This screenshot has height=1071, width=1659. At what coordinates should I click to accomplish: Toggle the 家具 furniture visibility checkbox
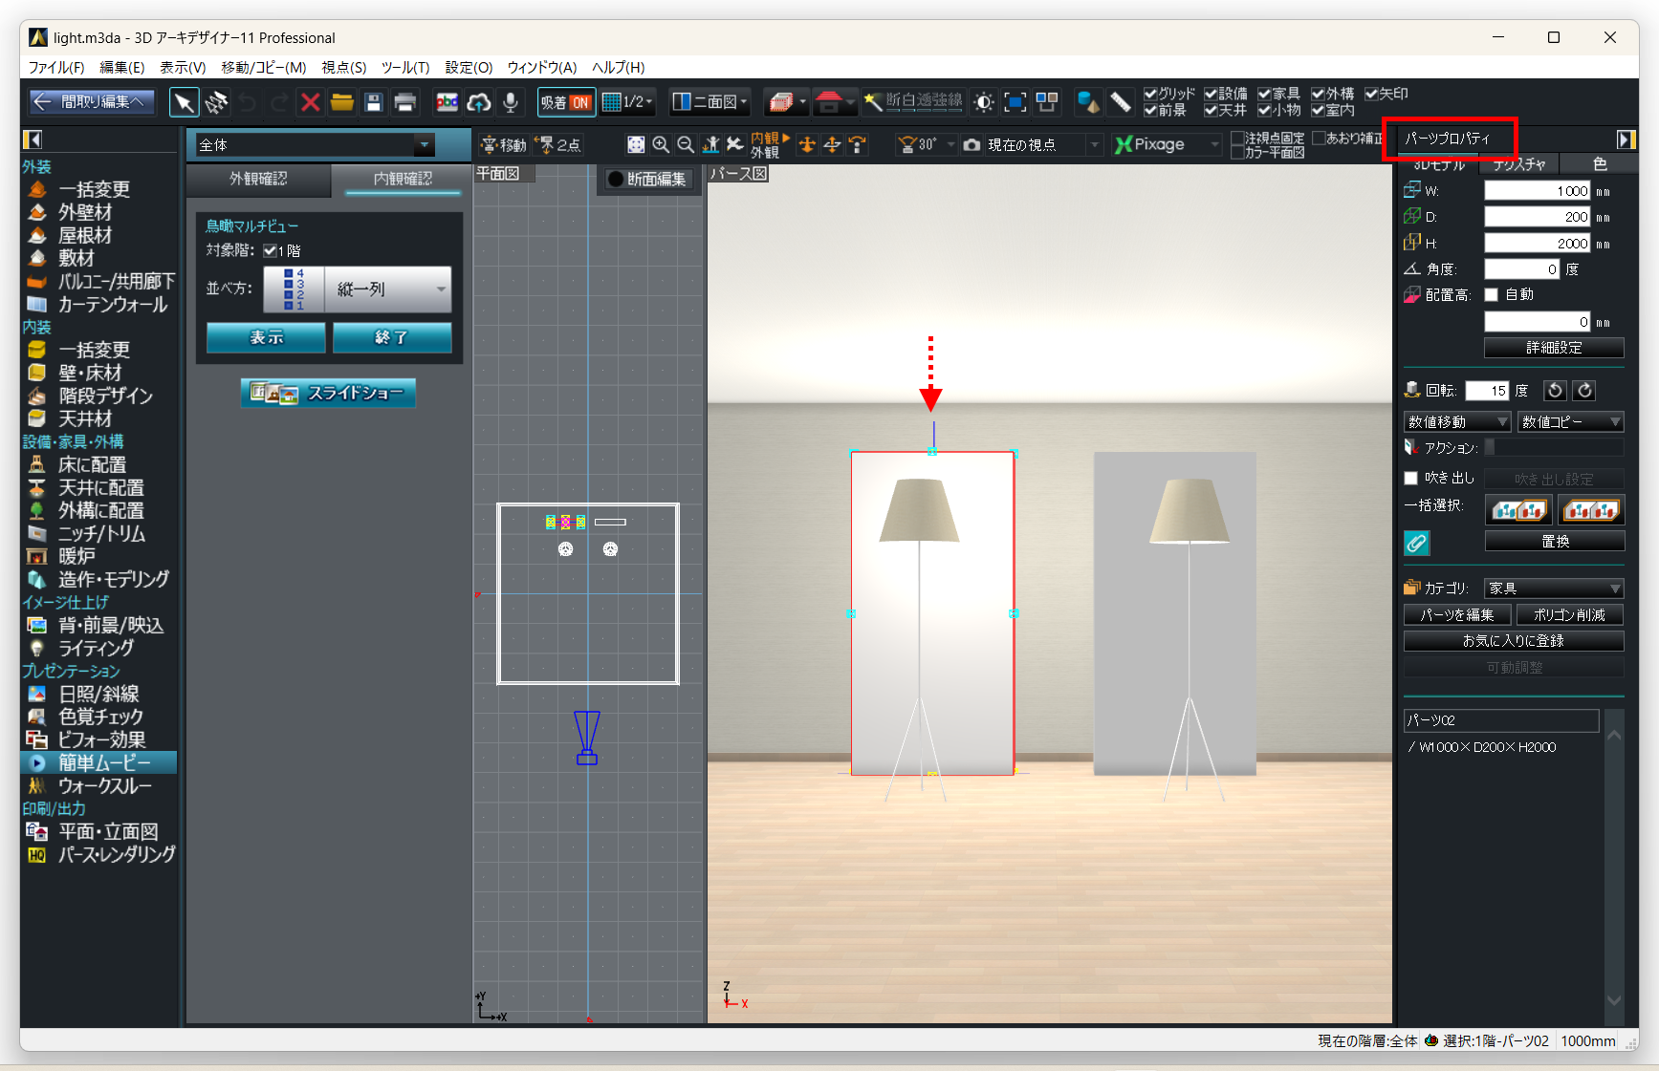1264,94
